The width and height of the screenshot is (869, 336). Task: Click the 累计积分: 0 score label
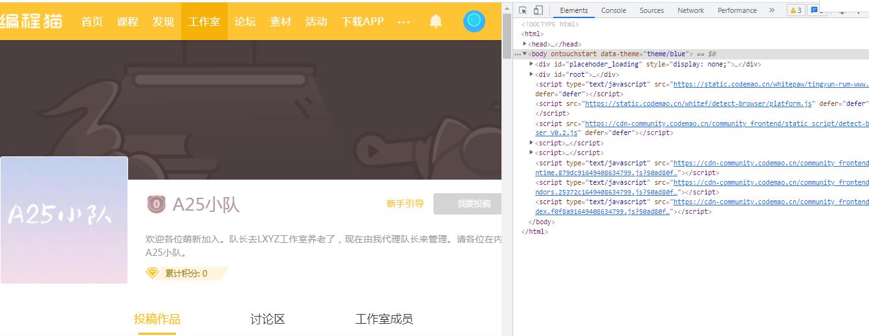click(x=186, y=273)
